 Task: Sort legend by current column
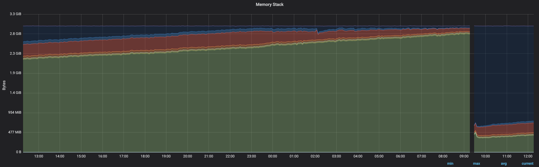[527, 164]
